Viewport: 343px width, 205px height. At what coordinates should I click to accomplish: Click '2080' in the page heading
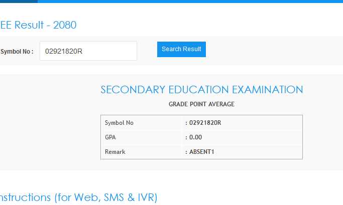click(x=65, y=25)
